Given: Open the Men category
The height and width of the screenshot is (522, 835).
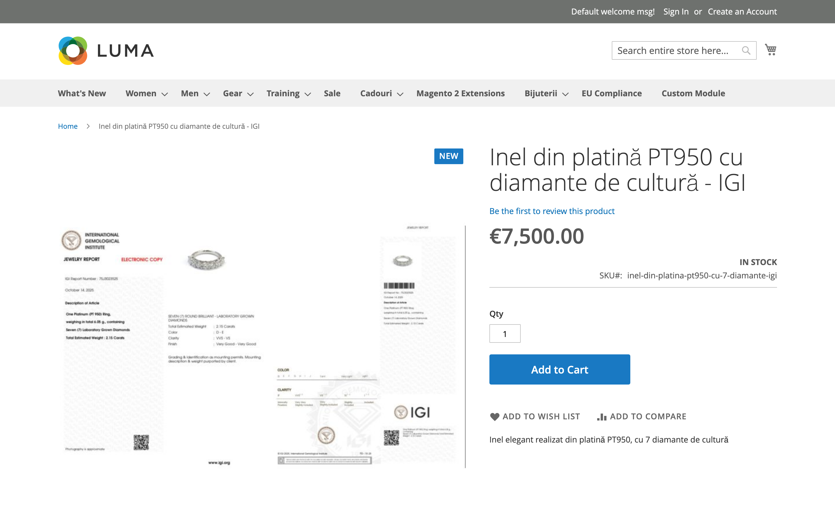Looking at the screenshot, I should 189,93.
